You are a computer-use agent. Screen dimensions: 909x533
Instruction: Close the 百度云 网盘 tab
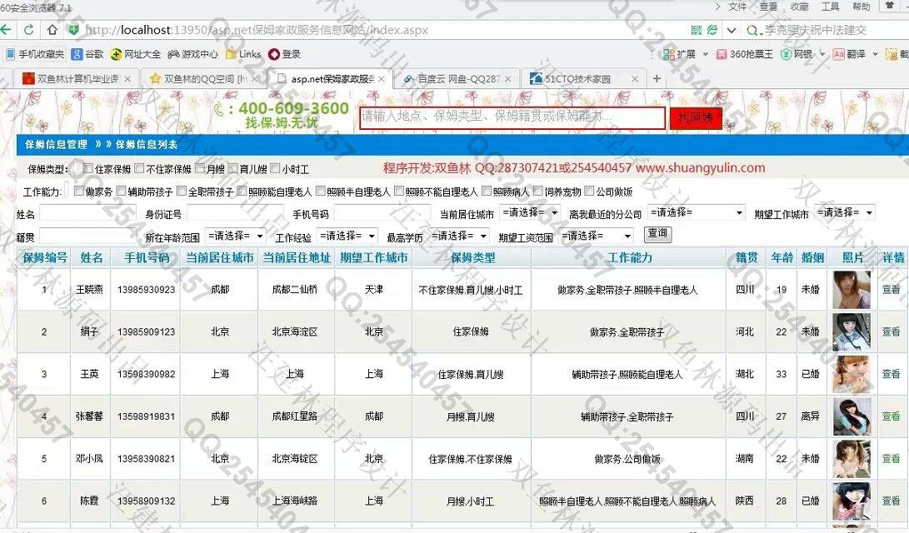point(508,79)
